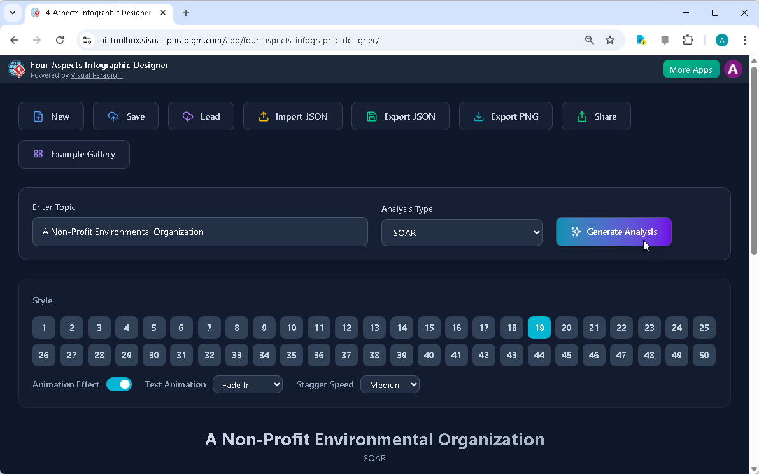Screen dimensions: 759x474
Task: Click the Share icon button
Action: (x=581, y=116)
